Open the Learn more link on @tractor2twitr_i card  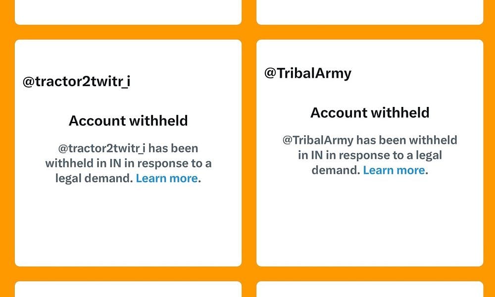click(166, 178)
